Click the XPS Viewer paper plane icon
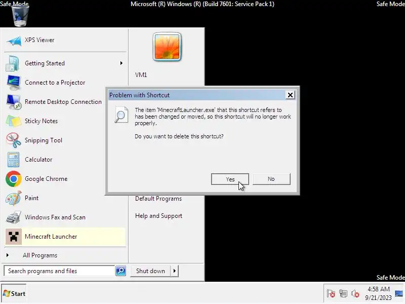Screen dimensions: 405x304 [14, 41]
